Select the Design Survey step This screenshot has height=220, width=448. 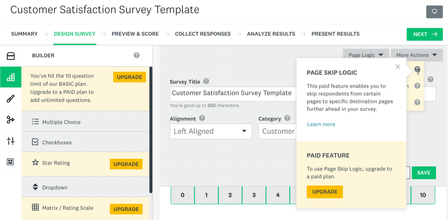(x=75, y=34)
